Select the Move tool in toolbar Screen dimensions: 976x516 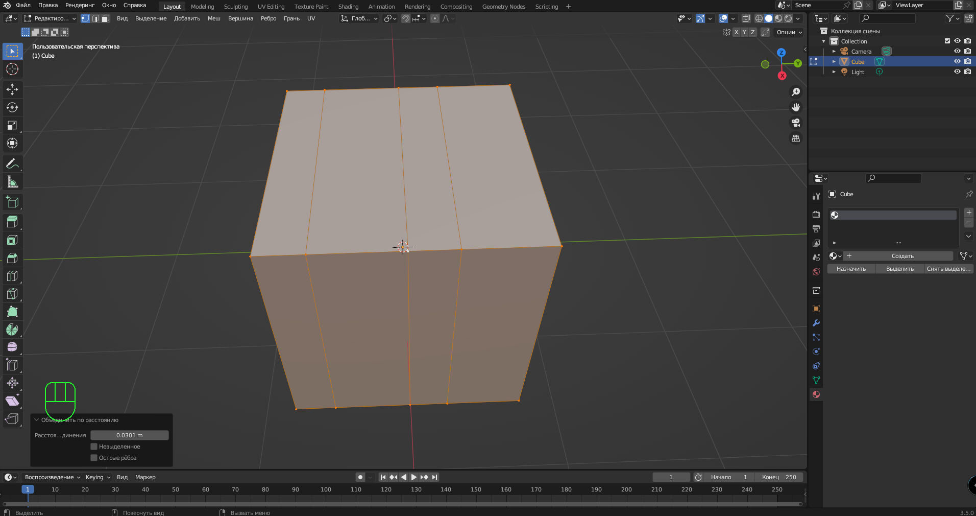(12, 89)
